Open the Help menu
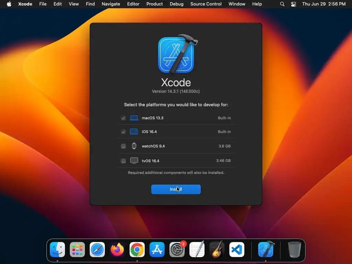The image size is (352, 264). [257, 4]
